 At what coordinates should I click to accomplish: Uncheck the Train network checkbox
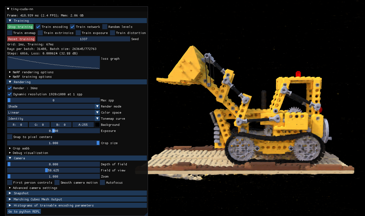point(73,27)
